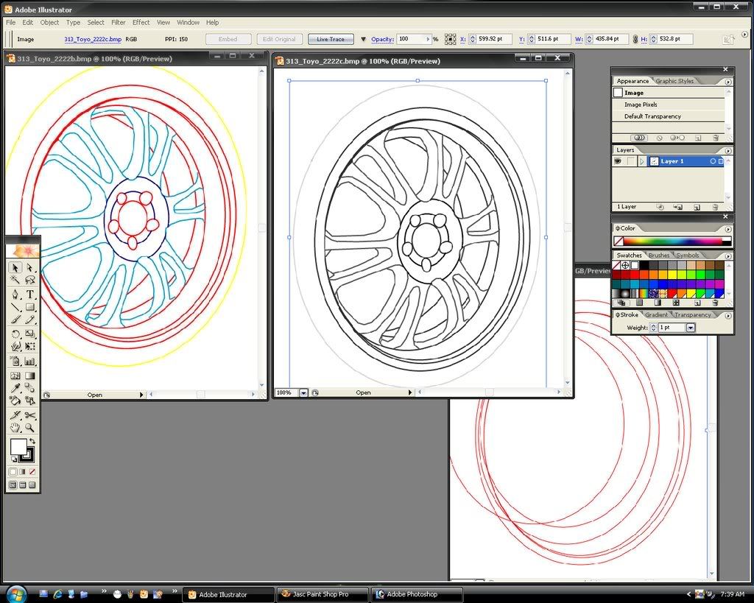Pick a color from the Color spectrum bar
Image resolution: width=754 pixels, height=603 pixels.
coord(672,241)
